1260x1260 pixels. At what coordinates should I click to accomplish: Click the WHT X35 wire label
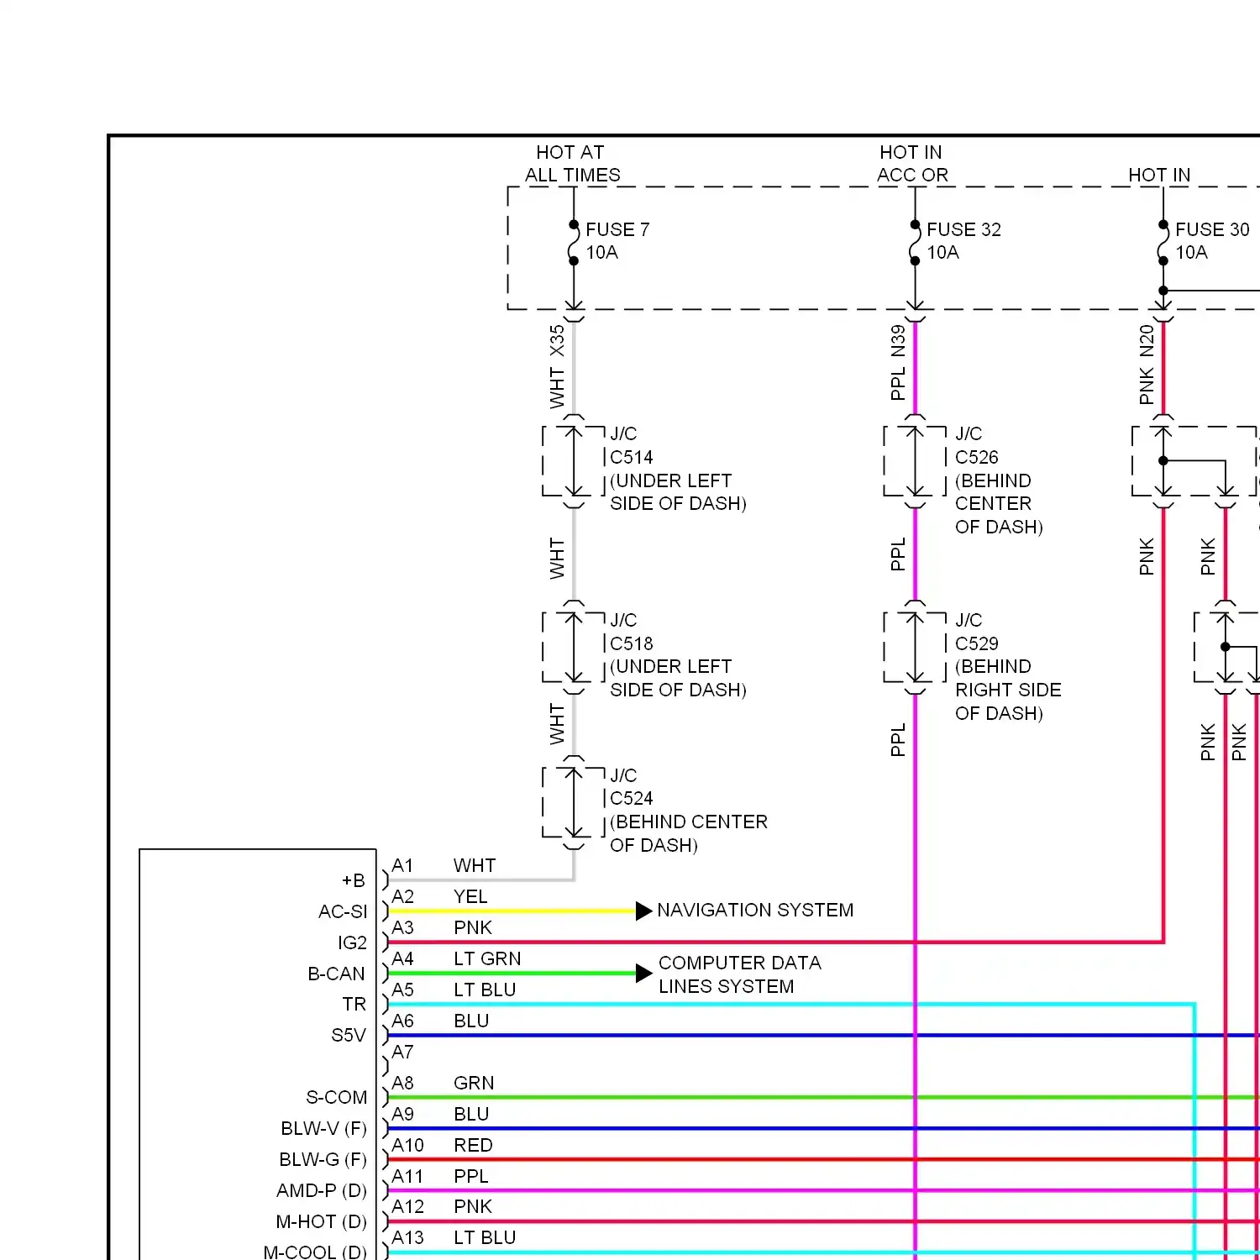(x=557, y=367)
